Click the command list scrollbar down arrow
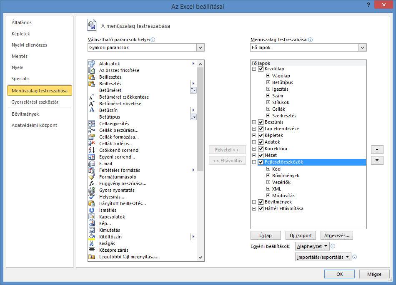This screenshot has height=285, width=396. (200, 257)
